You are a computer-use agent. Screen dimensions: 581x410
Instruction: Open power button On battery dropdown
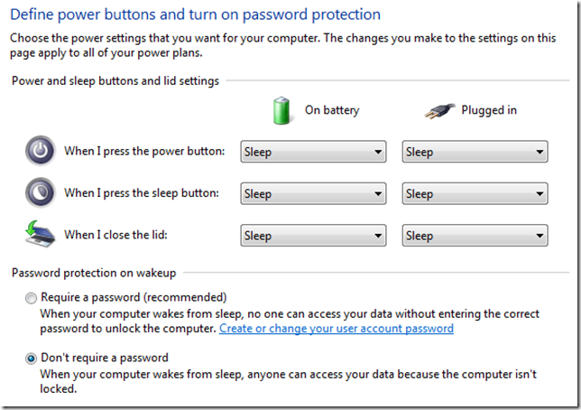[x=313, y=152]
